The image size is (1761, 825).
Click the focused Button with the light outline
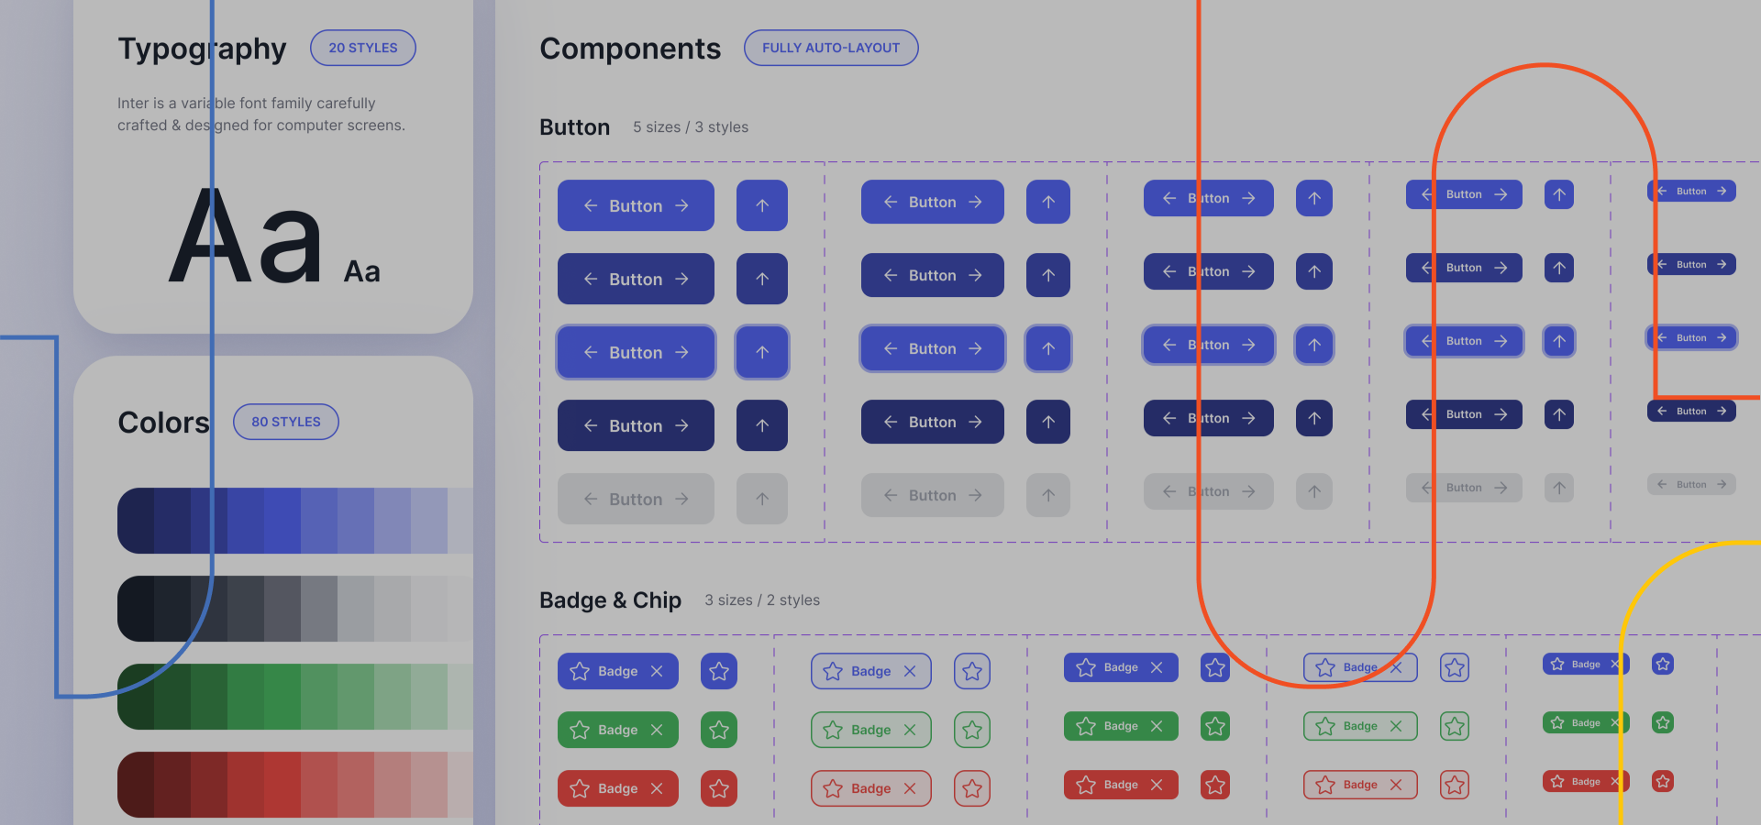tap(636, 352)
